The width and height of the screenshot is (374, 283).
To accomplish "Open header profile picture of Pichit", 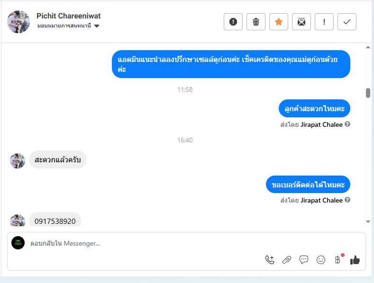I will [18, 22].
